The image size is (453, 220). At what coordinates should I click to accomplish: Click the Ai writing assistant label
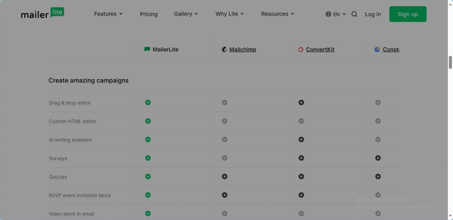pyautogui.click(x=70, y=140)
